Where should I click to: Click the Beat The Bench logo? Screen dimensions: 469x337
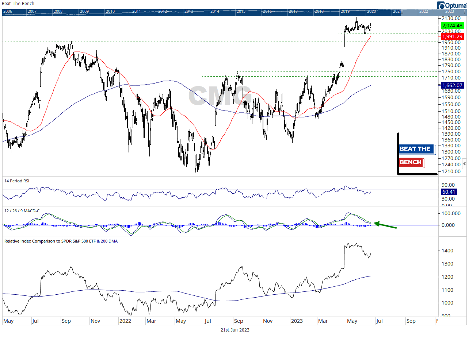(x=417, y=154)
